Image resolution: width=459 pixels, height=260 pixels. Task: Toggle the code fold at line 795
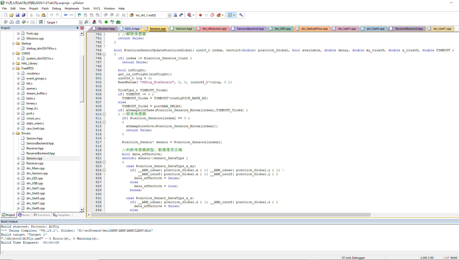[x=104, y=54]
